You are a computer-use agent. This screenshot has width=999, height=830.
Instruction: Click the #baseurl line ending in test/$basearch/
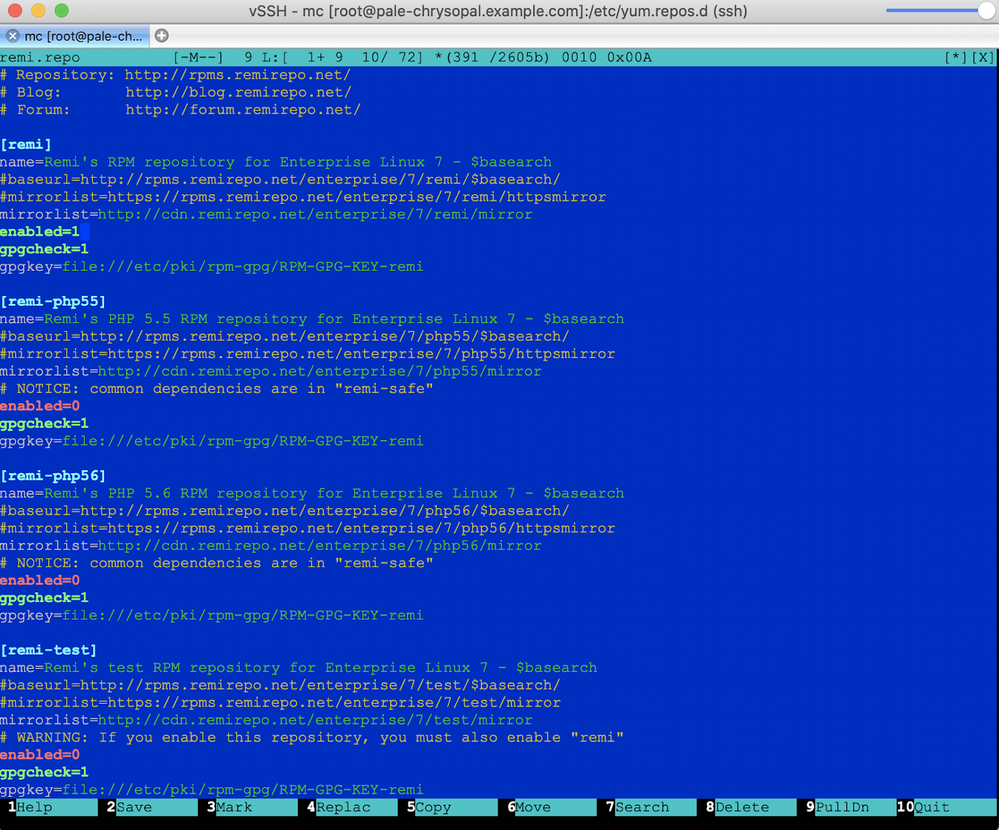coord(280,685)
